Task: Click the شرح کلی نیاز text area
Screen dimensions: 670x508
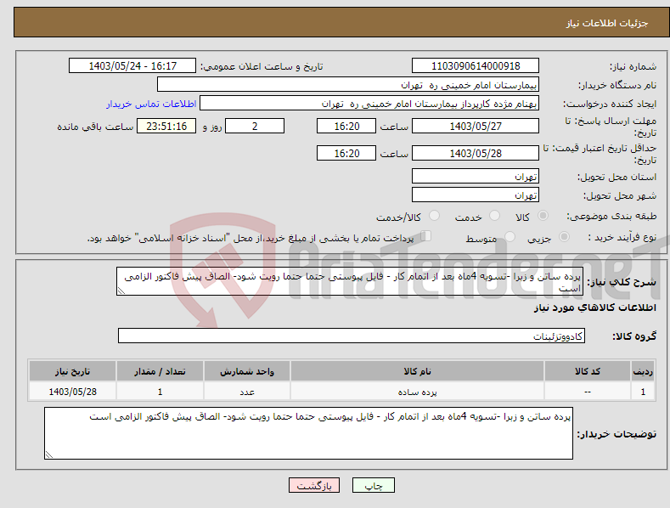Action: (350, 281)
